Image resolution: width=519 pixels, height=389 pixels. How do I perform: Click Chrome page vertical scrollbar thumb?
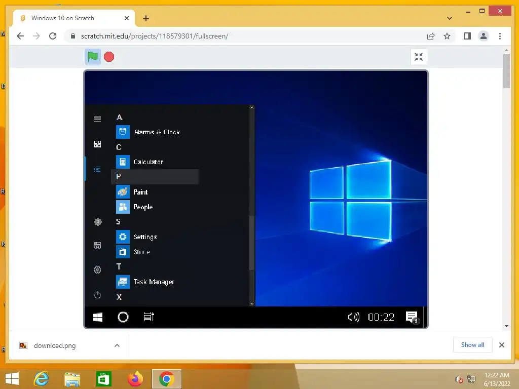point(506,71)
